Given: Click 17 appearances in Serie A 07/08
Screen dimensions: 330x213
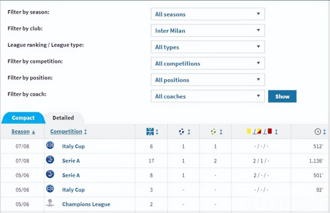Looking at the screenshot, I should [151, 161].
